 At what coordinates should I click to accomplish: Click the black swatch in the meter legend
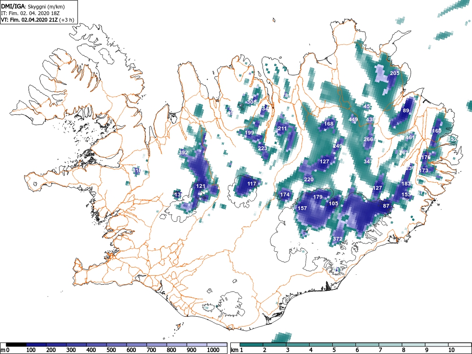(16, 345)
